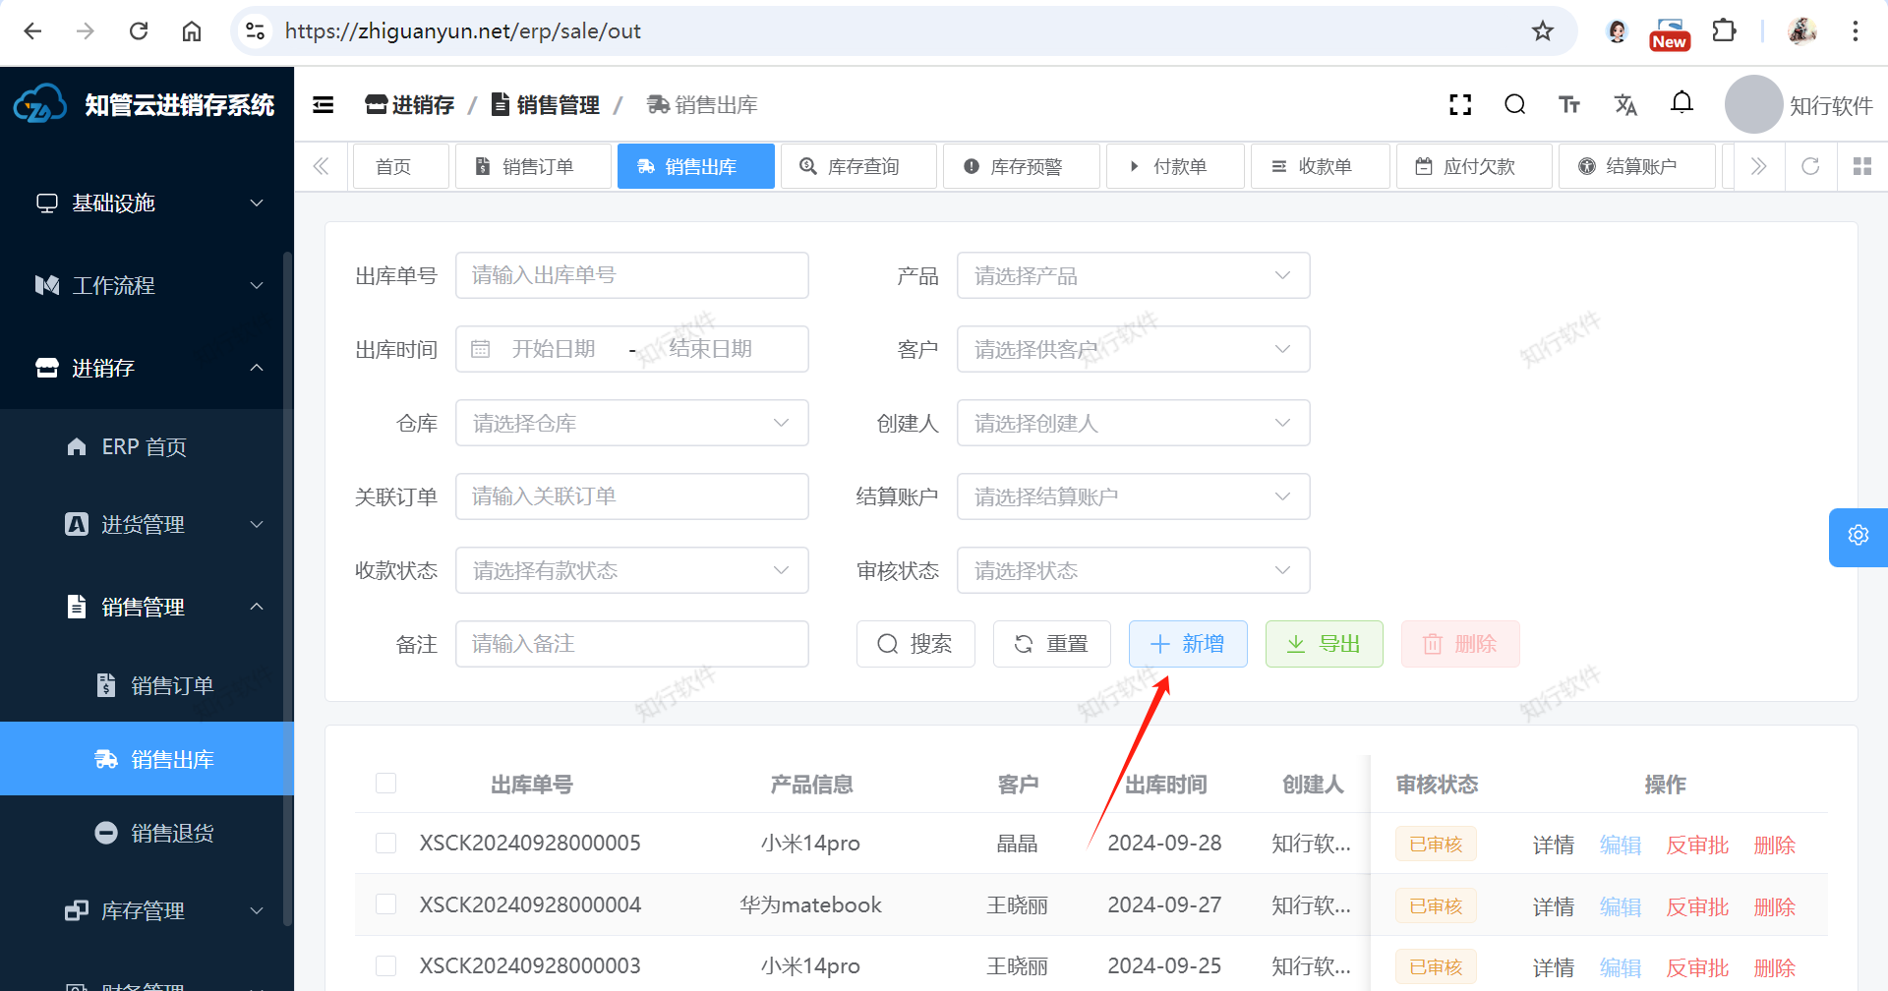Tick the select-all checkbox in table header
Image resolution: width=1888 pixels, height=991 pixels.
pyautogui.click(x=385, y=784)
